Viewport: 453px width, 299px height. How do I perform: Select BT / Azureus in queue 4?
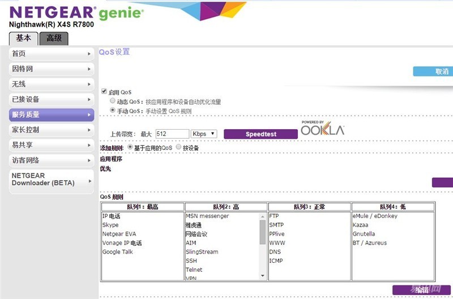tap(370, 243)
